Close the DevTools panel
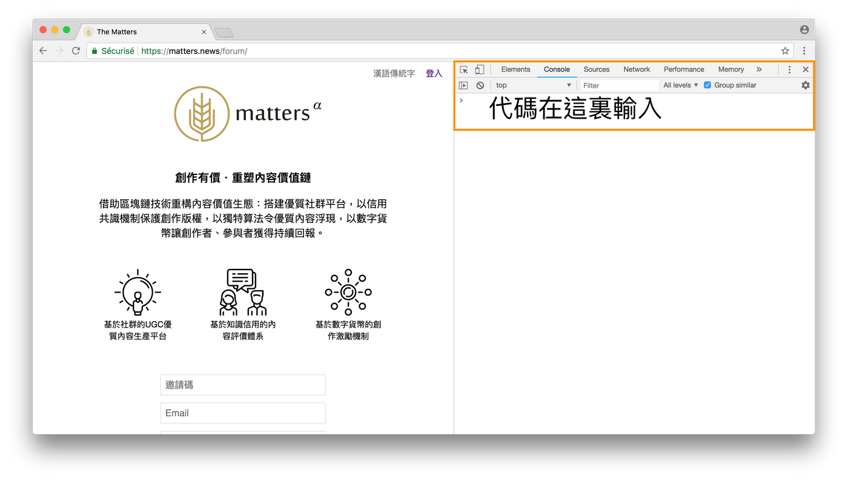Viewport: 848px width, 481px height. click(x=806, y=70)
